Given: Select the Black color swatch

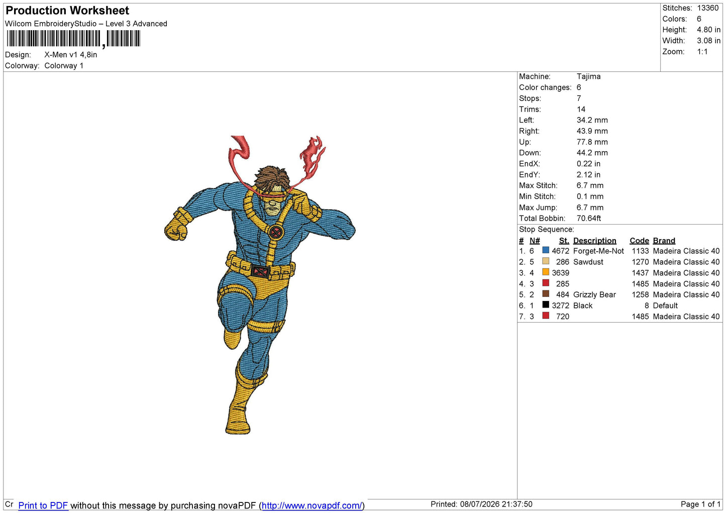Looking at the screenshot, I should click(x=546, y=305).
